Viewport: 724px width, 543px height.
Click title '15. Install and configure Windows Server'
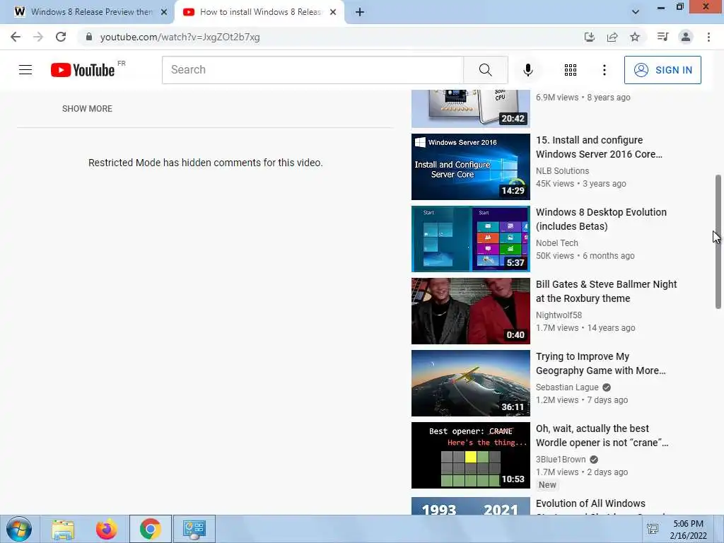(599, 147)
